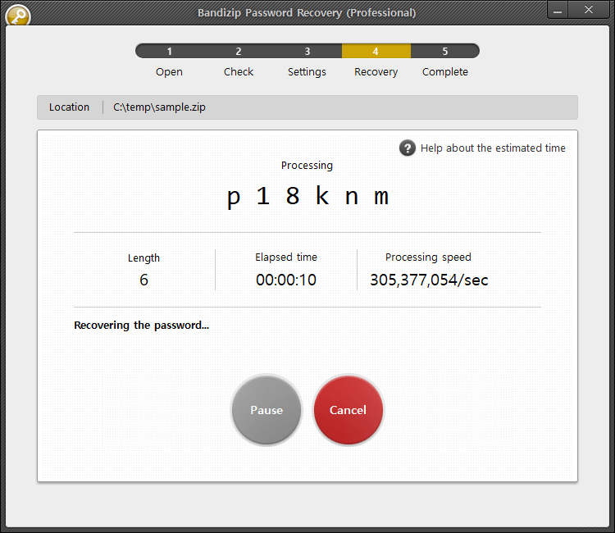Viewport: 615px width, 533px height.
Task: Click the password candidate being processed
Action: pyautogui.click(x=307, y=197)
